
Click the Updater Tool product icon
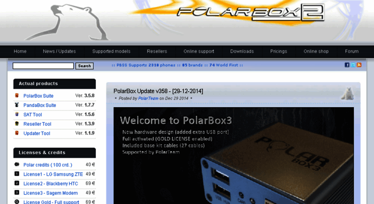point(17,133)
